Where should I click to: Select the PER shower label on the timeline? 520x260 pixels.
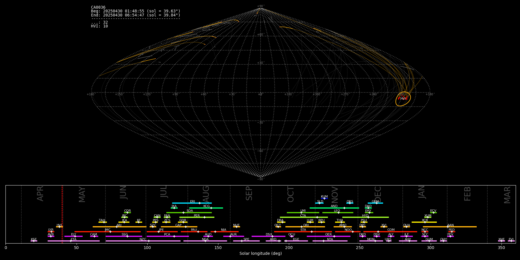(197, 216)
